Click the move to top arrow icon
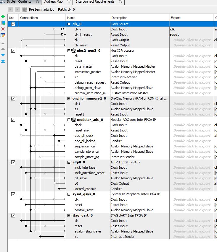Viewport: 217px width, 252px height. [3, 43]
